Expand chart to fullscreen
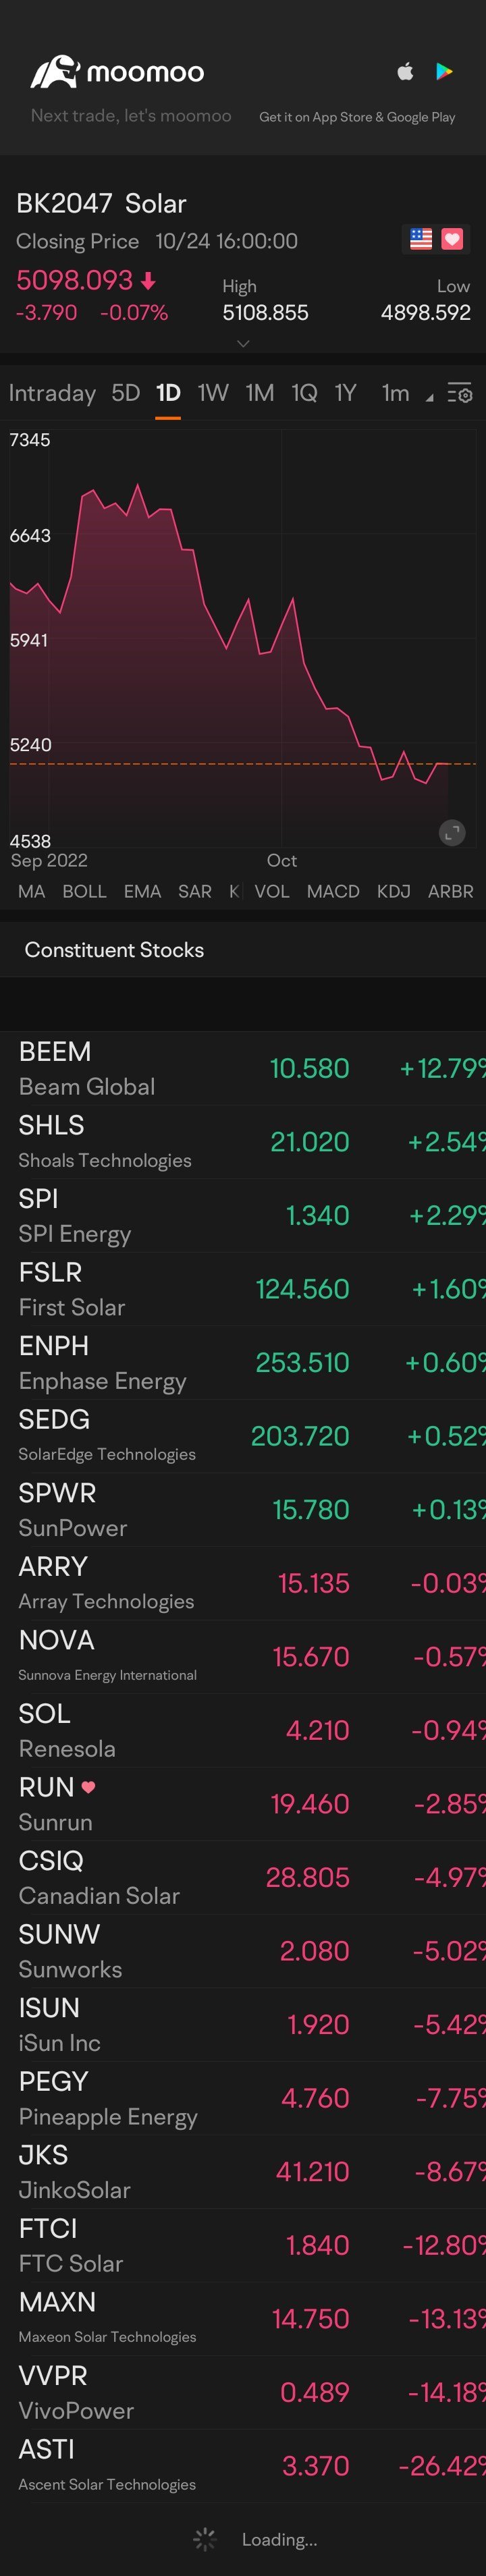 [452, 832]
